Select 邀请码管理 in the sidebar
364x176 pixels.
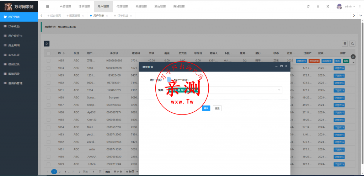tap(19, 83)
